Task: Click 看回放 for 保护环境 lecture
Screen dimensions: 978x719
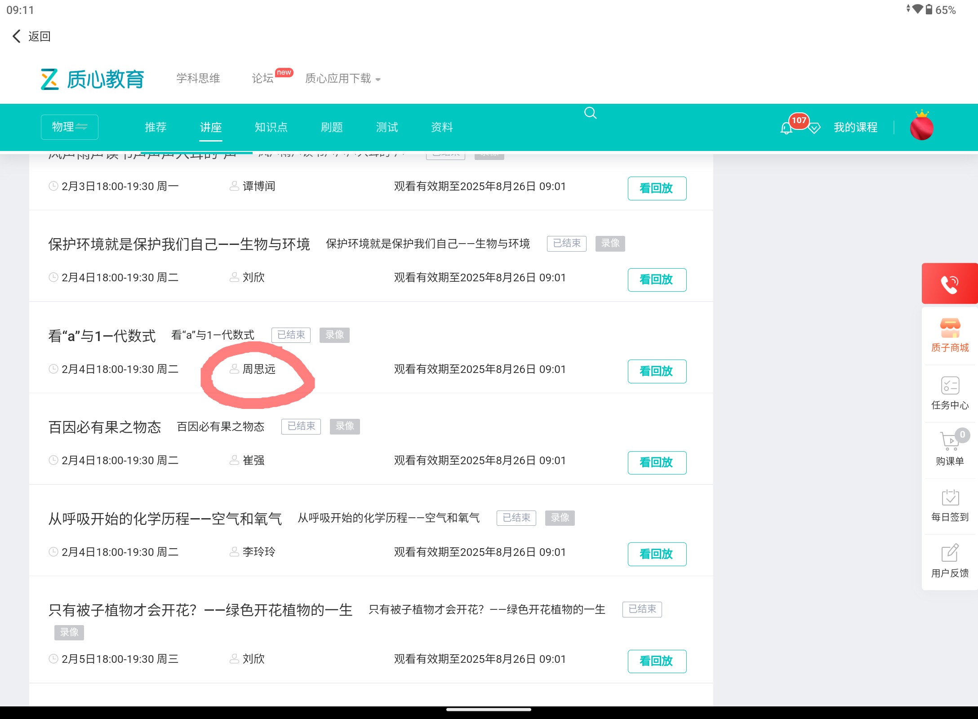Action: click(657, 280)
